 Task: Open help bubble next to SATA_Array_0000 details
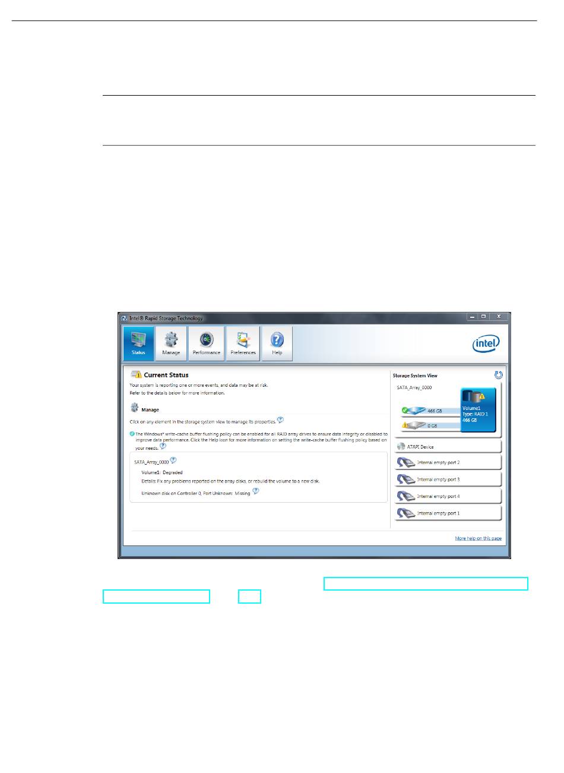tap(173, 460)
